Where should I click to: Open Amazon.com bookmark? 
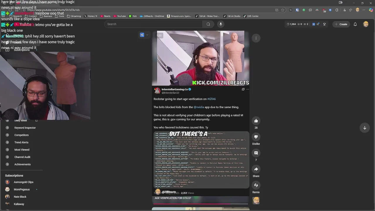click(x=179, y=16)
